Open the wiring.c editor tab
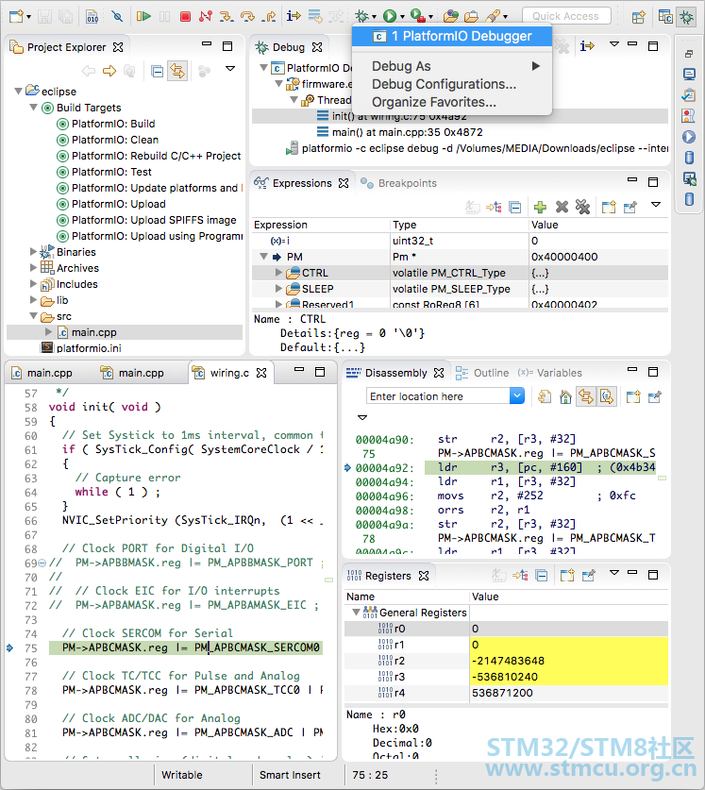705x790 pixels. coord(228,373)
